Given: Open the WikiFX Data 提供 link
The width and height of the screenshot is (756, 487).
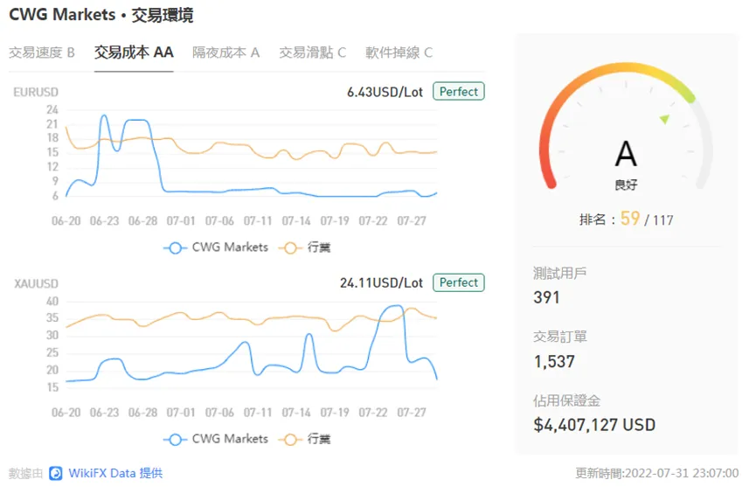Looking at the screenshot, I should click(x=115, y=473).
